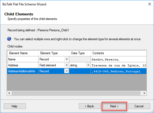Click the Element Name column header

tap(23, 53)
